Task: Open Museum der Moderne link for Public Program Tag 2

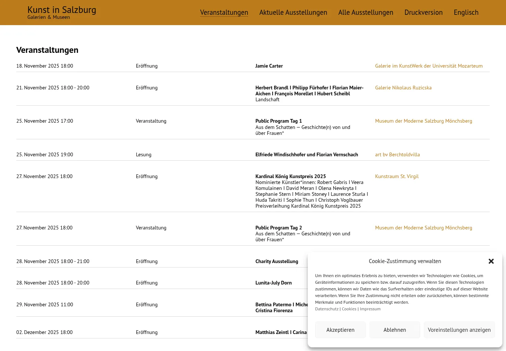Action: [423, 228]
